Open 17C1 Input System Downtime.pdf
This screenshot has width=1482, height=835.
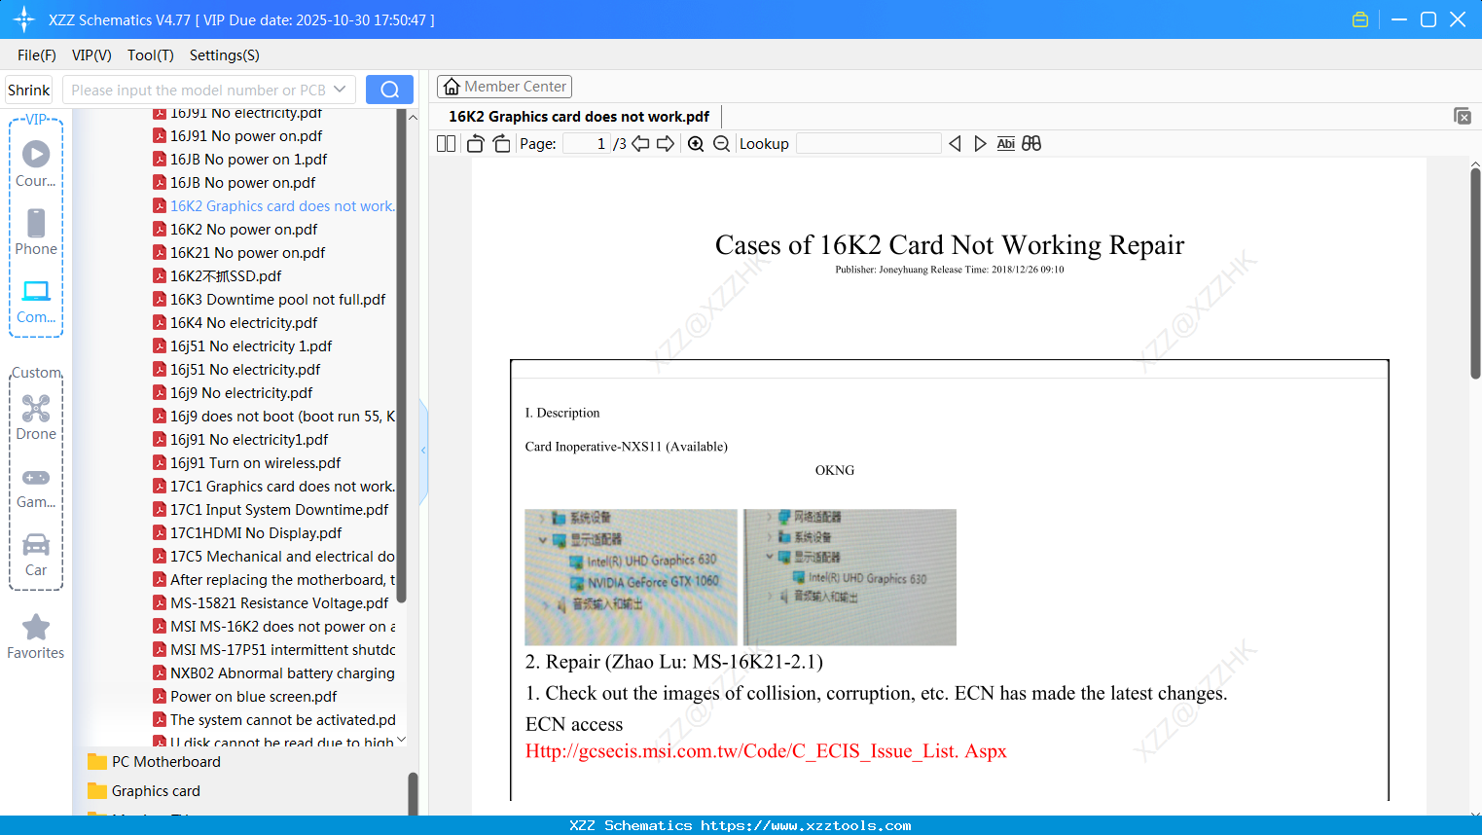(x=271, y=510)
